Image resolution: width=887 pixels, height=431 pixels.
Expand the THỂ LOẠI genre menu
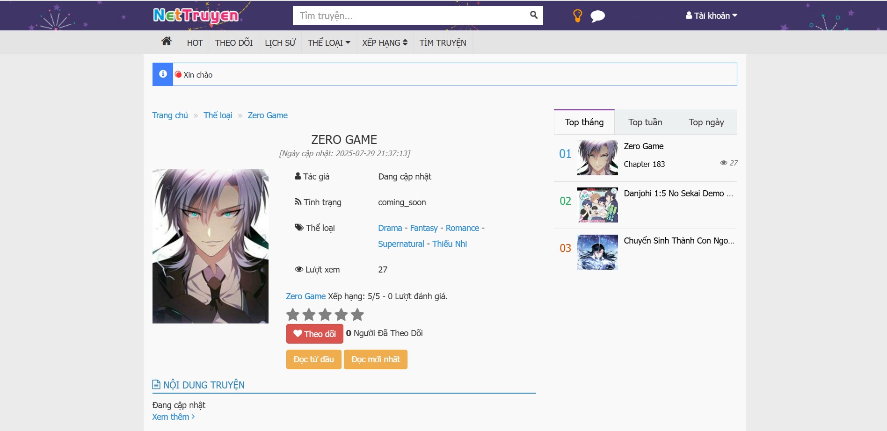[328, 43]
